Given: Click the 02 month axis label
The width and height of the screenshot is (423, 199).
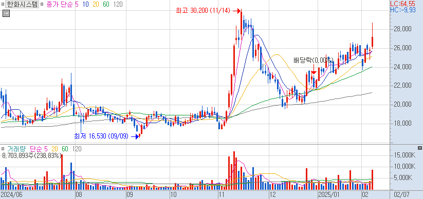Looking at the screenshot, I should [365, 194].
